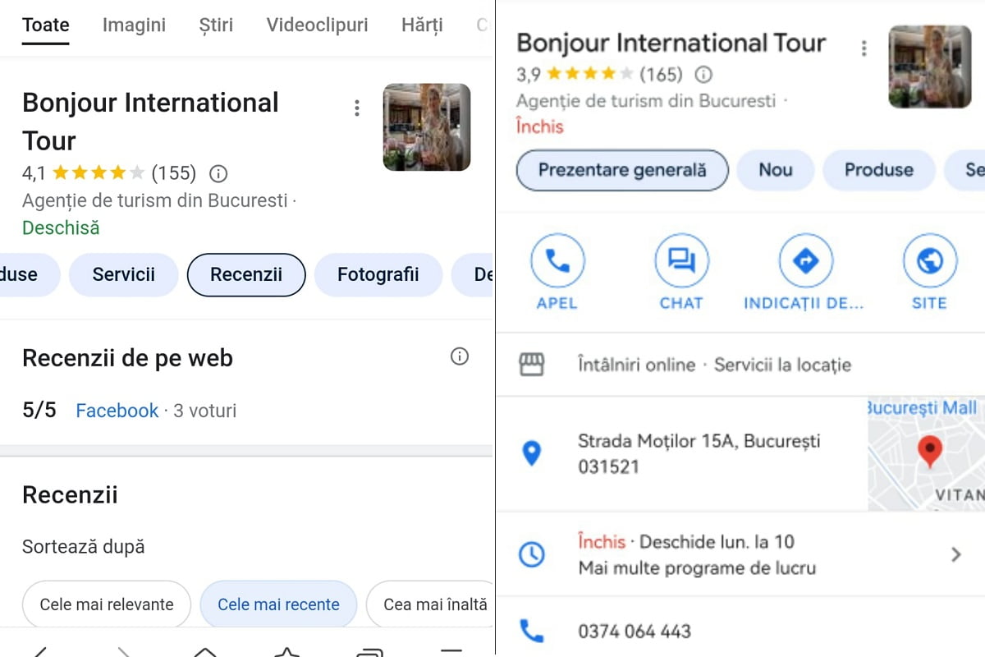
Task: Click the rating info icon beside (165)
Action: (703, 75)
